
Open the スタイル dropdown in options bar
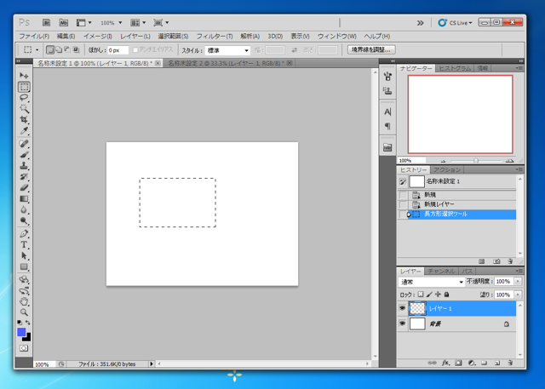tap(227, 50)
